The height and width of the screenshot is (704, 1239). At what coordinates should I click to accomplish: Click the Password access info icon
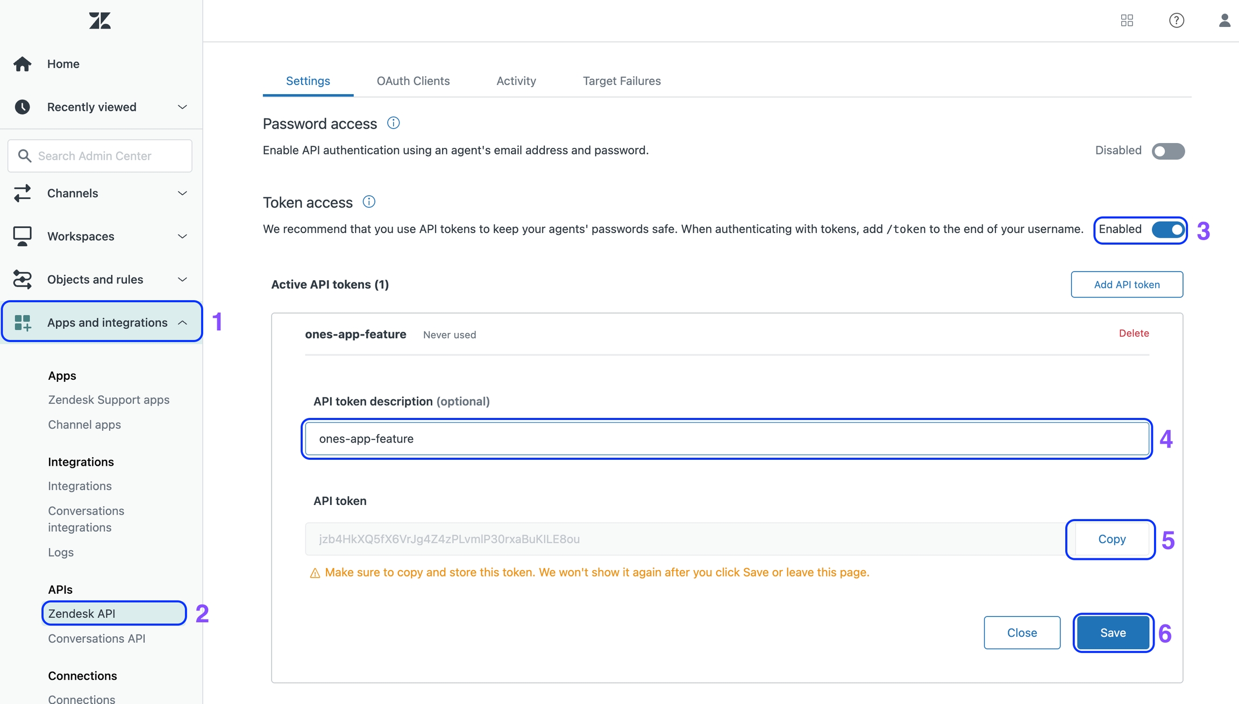(393, 123)
